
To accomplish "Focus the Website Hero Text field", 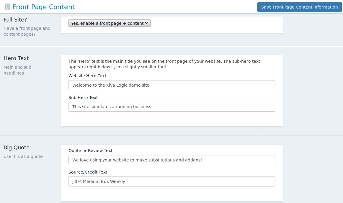I will (172, 85).
